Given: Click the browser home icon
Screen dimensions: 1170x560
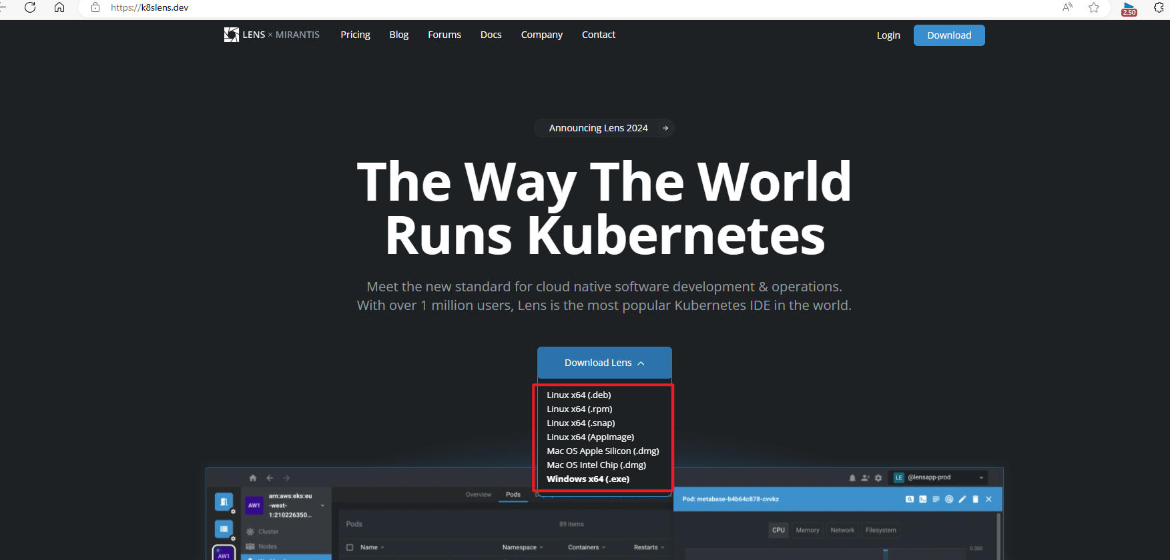Looking at the screenshot, I should point(59,7).
